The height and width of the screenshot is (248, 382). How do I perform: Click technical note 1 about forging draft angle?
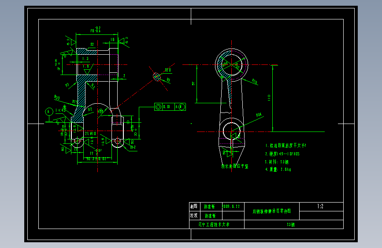tap(286, 146)
